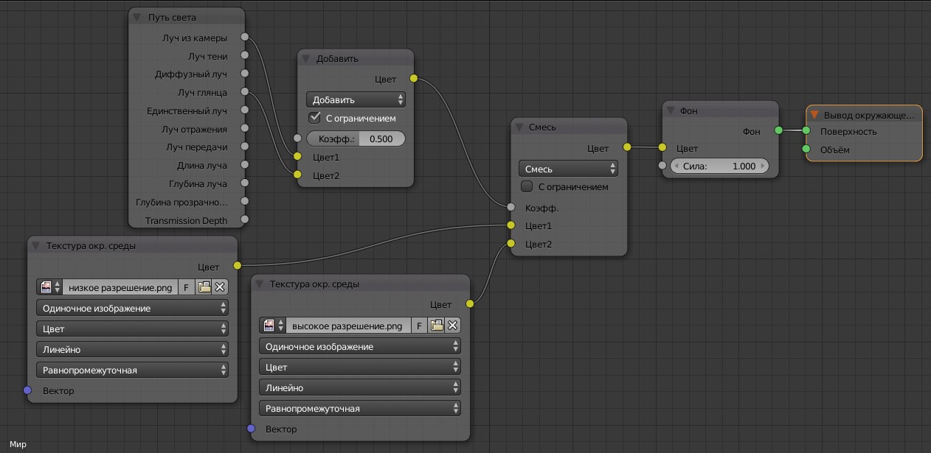Adjust the Коэфф. 0.500 slider
This screenshot has width=931, height=453.
click(356, 138)
